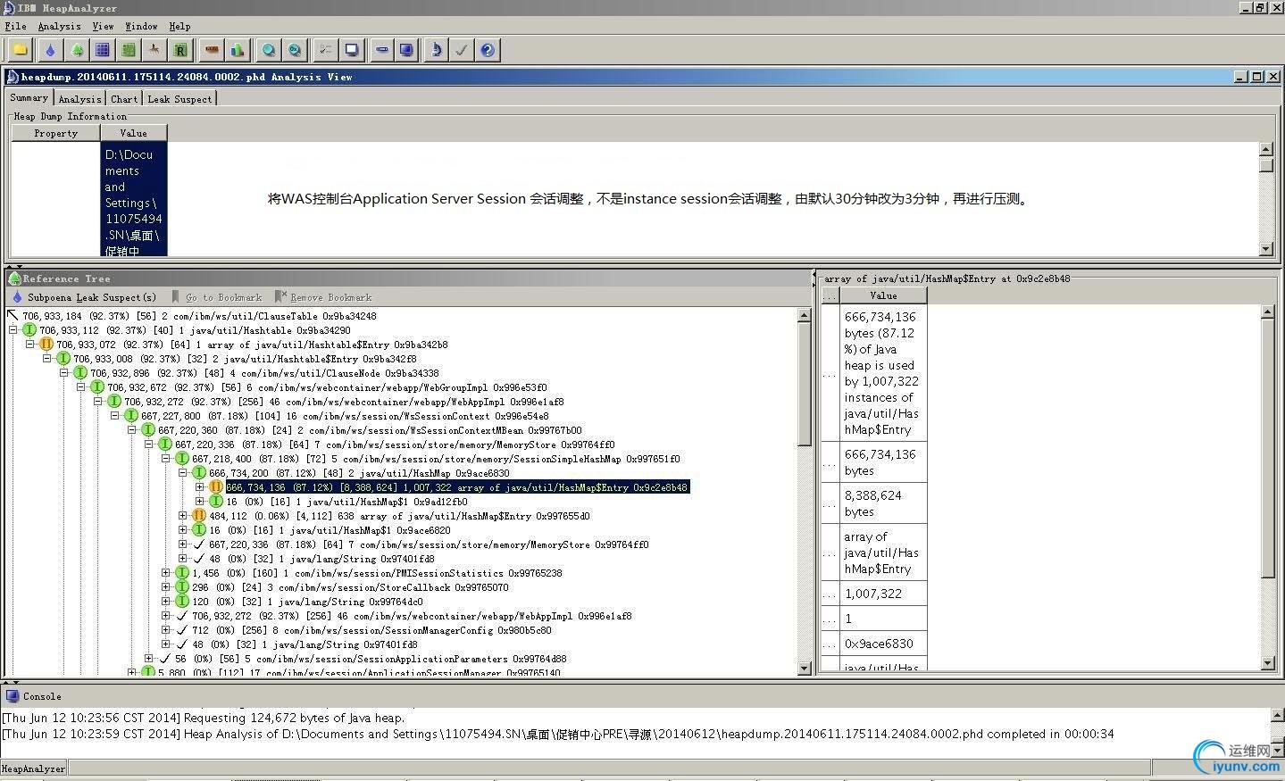Viewport: 1285px width, 781px height.
Task: Click the Reference Tree panel icon
Action: (13, 278)
